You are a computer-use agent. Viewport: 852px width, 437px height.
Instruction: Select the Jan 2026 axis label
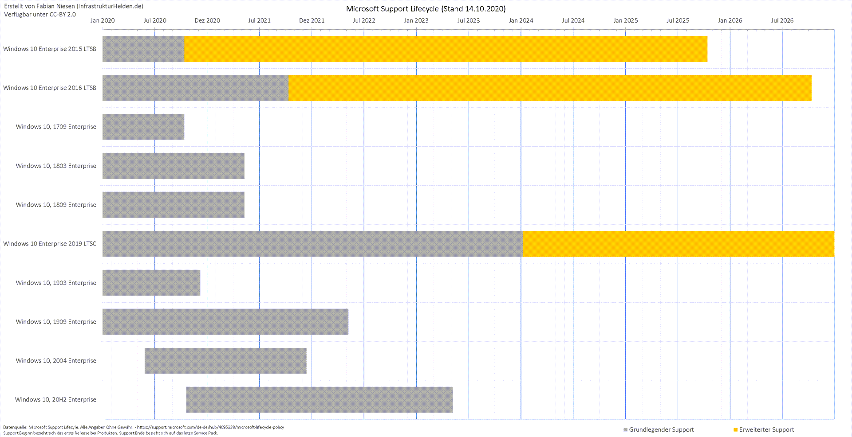pyautogui.click(x=730, y=21)
